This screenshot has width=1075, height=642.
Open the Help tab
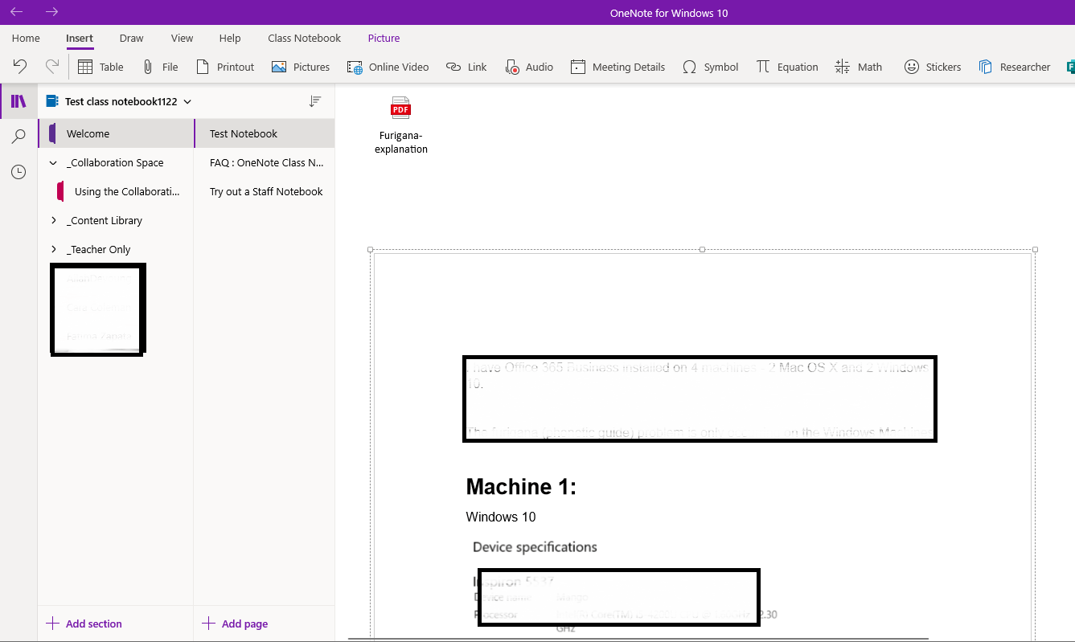230,38
